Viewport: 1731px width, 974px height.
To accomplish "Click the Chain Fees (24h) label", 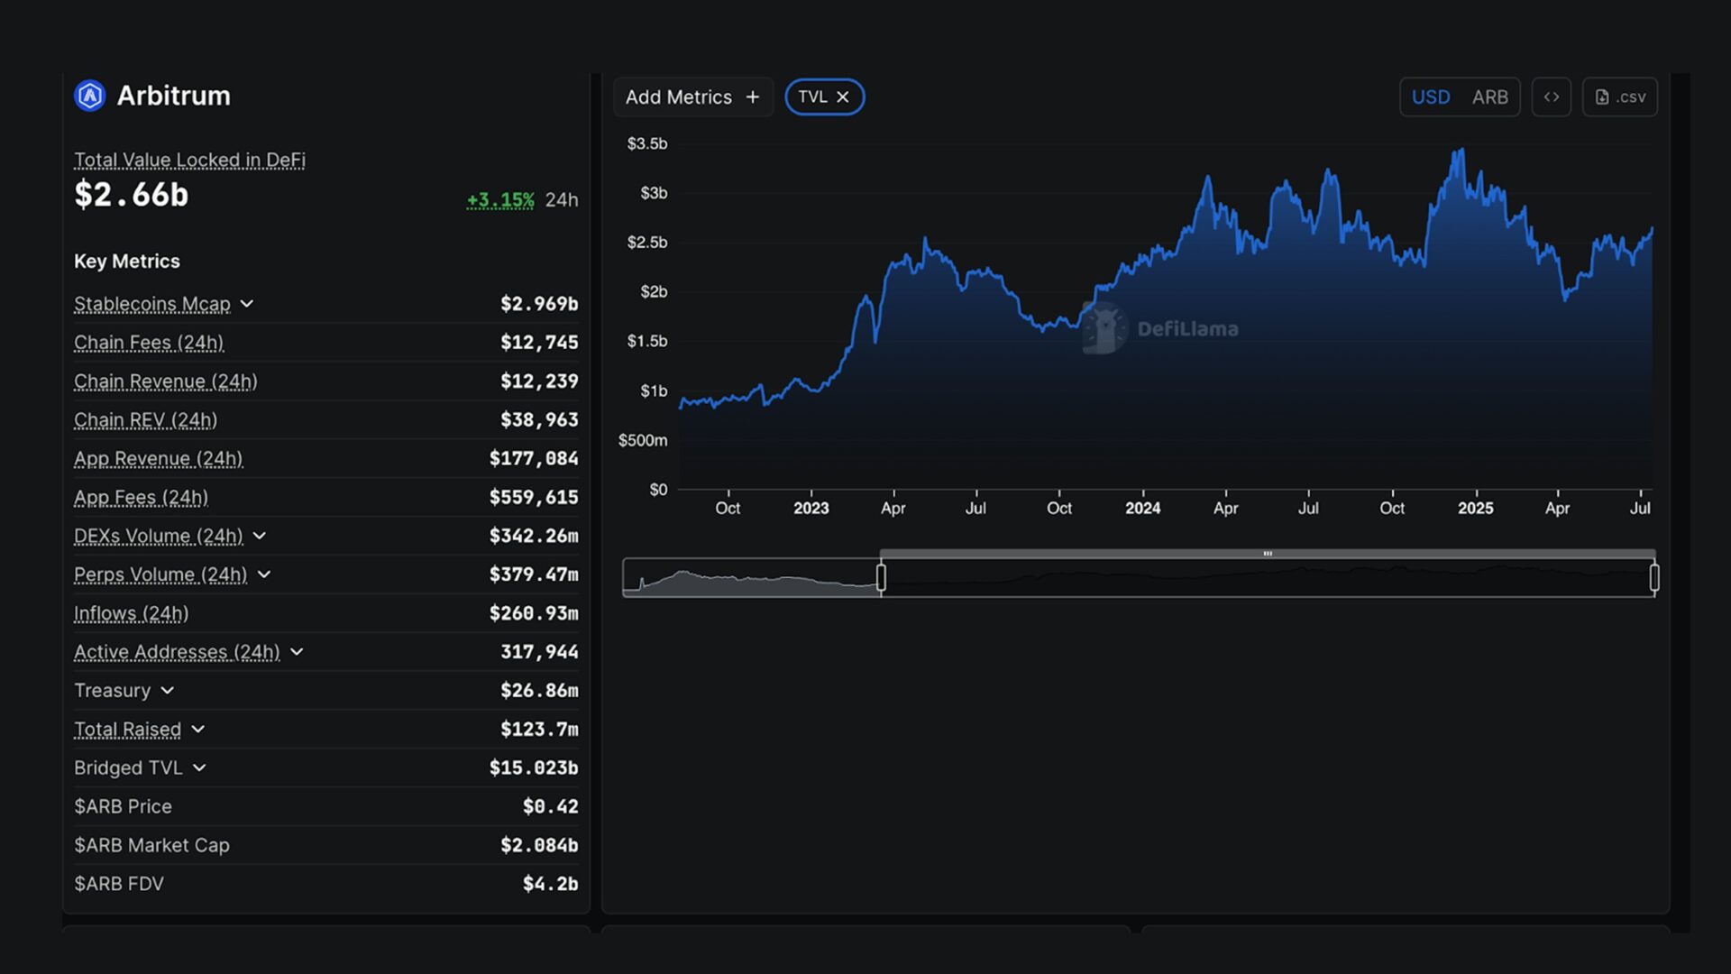I will 149,343.
